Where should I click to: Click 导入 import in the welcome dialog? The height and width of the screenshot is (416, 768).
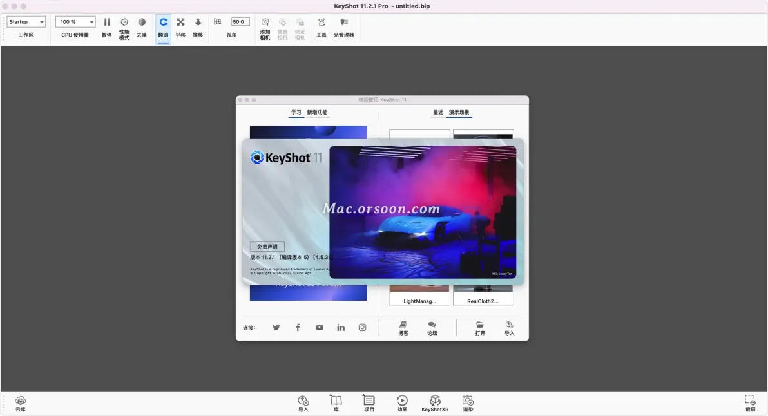tap(510, 328)
